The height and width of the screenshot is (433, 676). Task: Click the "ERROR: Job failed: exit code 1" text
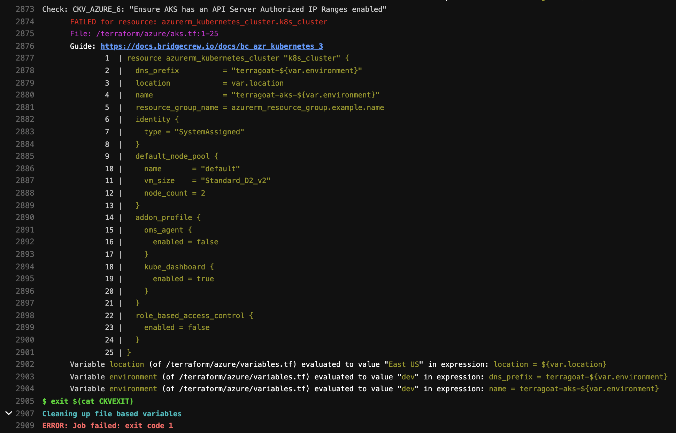click(107, 425)
